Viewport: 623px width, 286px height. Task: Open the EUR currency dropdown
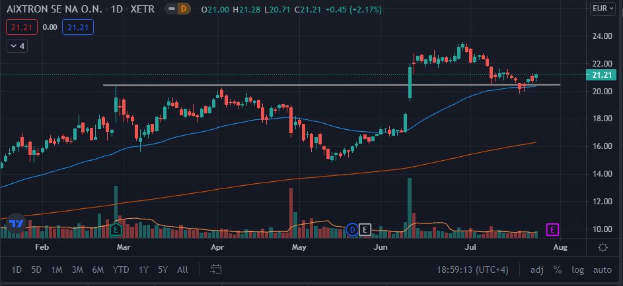[x=603, y=9]
